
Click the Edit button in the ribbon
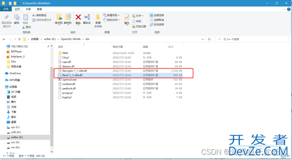click(137, 21)
